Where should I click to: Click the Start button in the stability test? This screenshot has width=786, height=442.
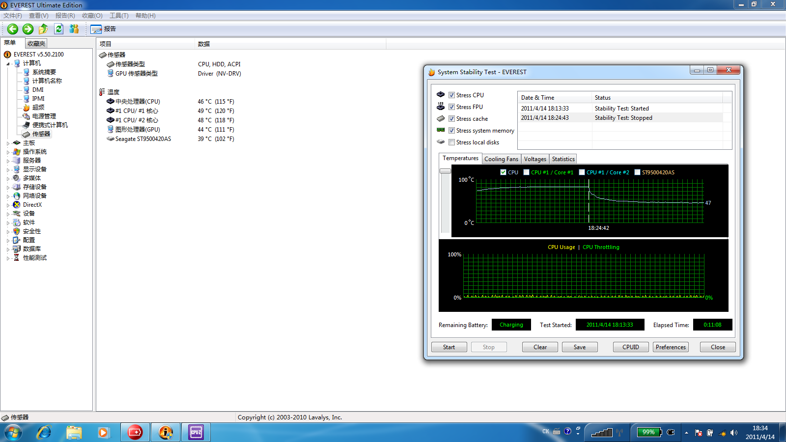click(x=449, y=347)
